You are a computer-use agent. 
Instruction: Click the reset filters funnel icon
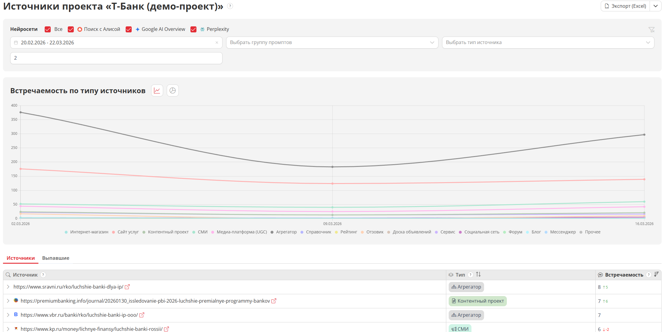[651, 29]
